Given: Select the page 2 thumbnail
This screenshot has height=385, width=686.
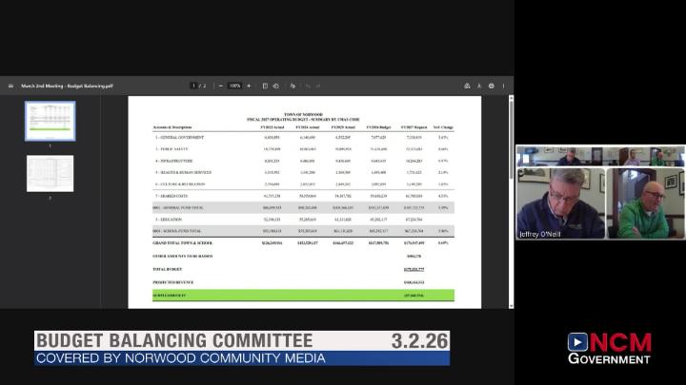Looking at the screenshot, I should 50,174.
